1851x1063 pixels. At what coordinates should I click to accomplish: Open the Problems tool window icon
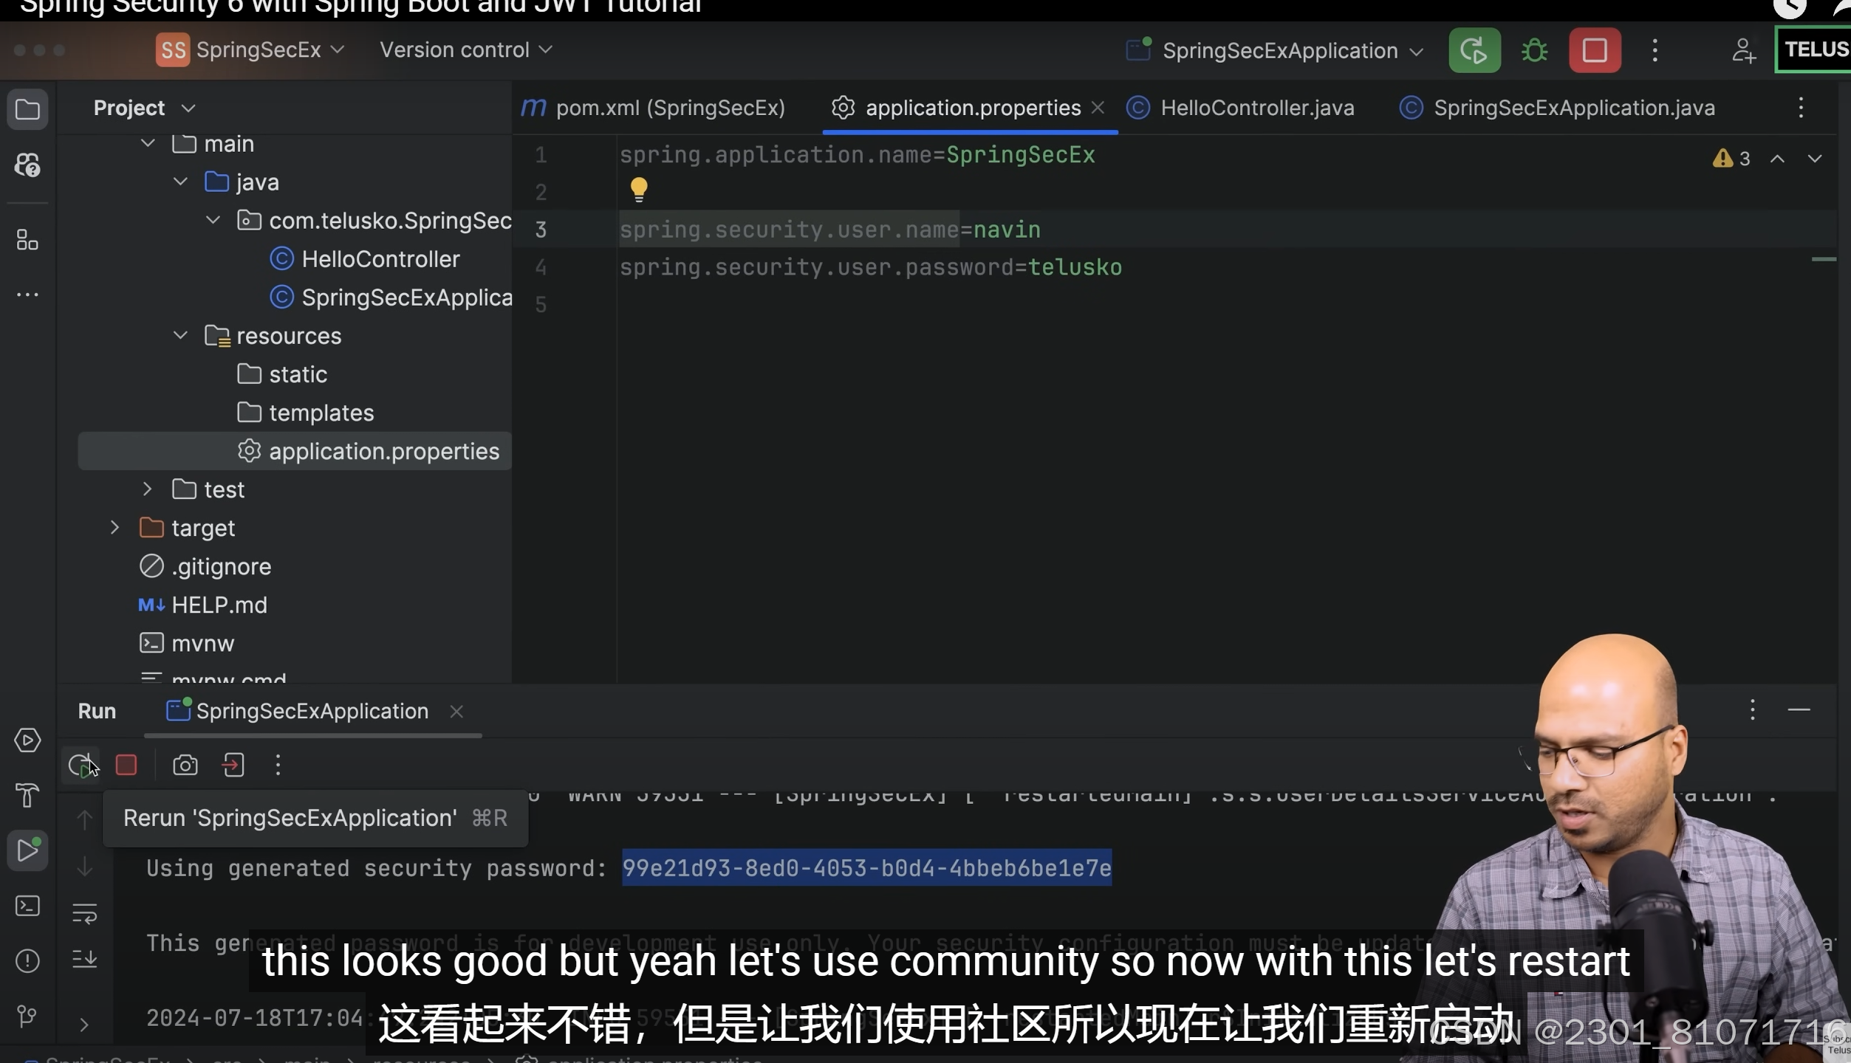tap(27, 960)
